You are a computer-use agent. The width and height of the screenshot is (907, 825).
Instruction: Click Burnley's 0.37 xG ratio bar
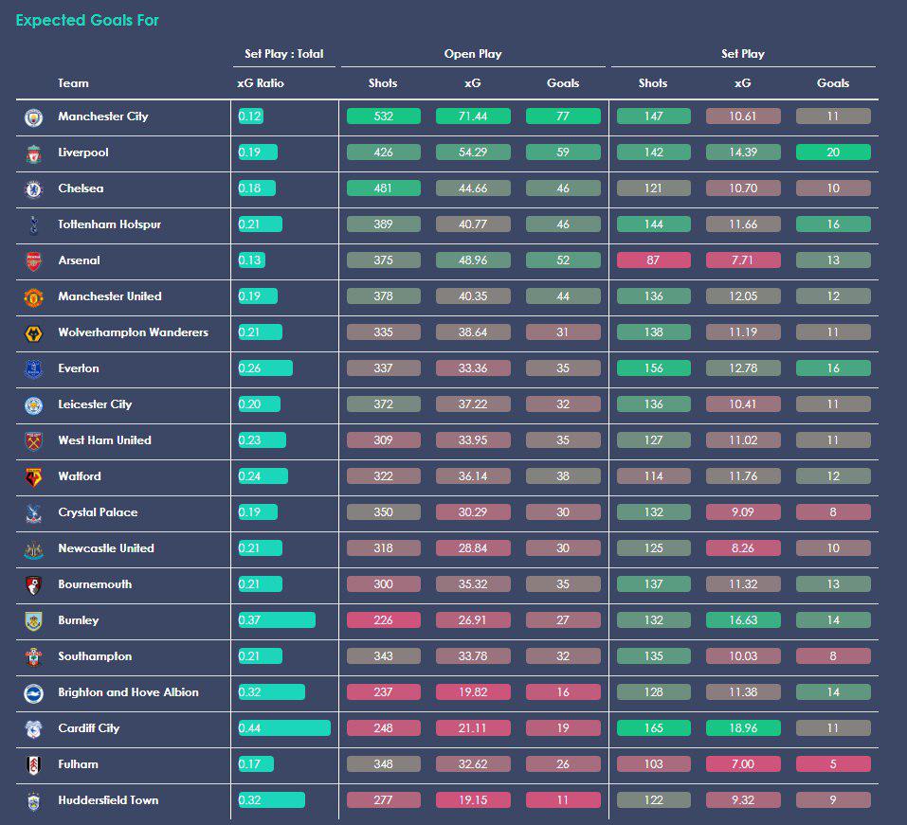point(277,619)
